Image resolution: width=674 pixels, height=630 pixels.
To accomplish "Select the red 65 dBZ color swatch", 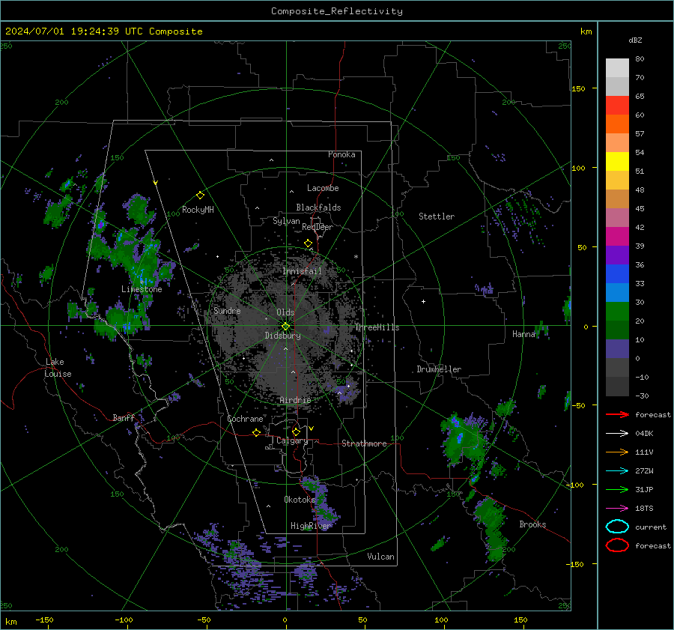I will (x=617, y=106).
